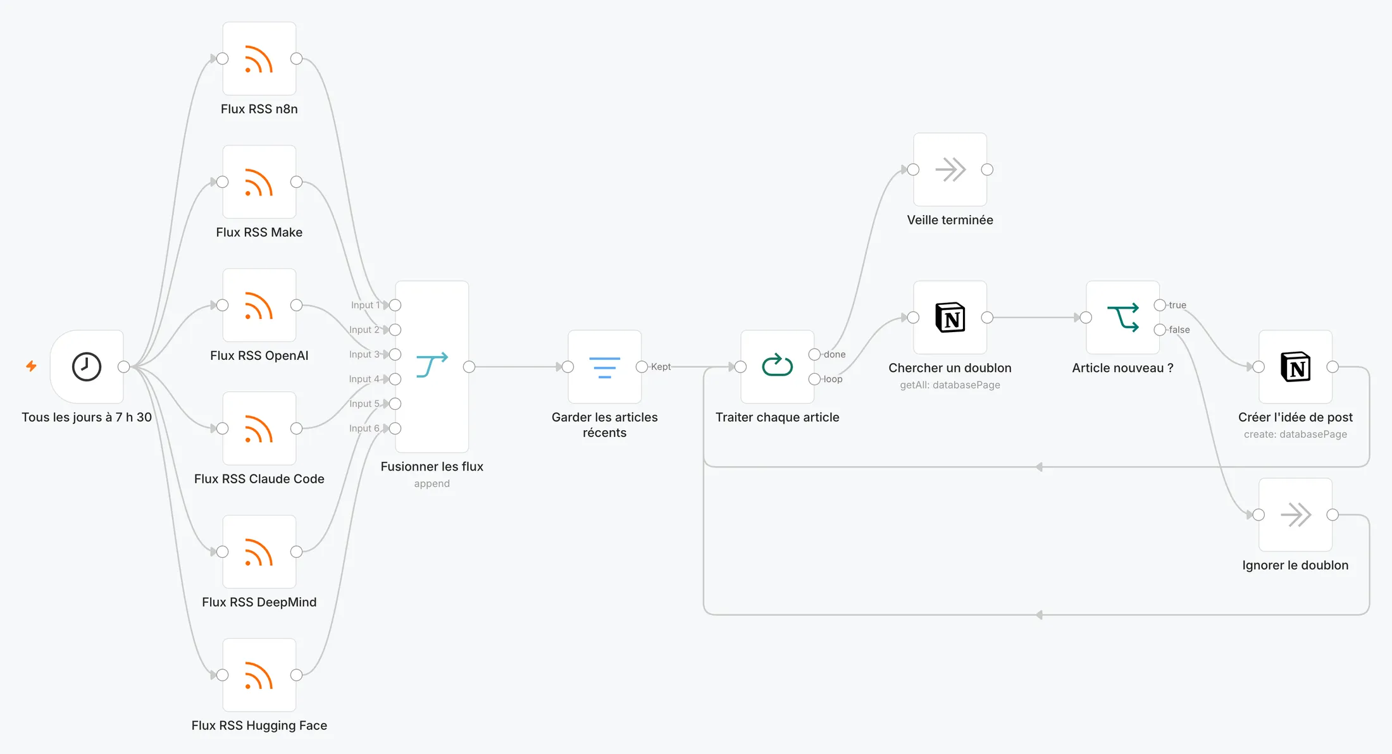The width and height of the screenshot is (1392, 754).
Task: Click the 'Traiter chaque article' label
Action: 778,417
